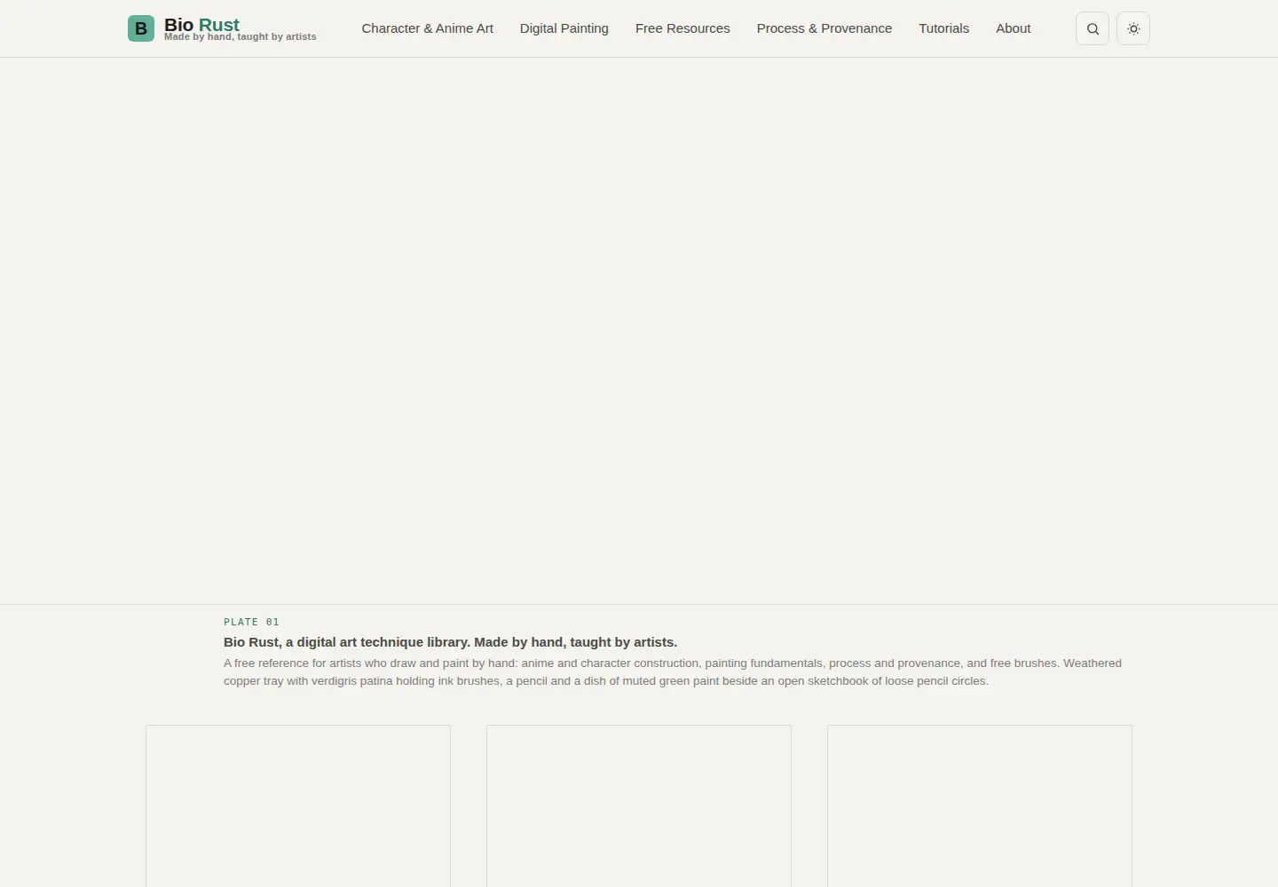The width and height of the screenshot is (1278, 887).
Task: Open the Digital Painting menu item
Action: (564, 28)
